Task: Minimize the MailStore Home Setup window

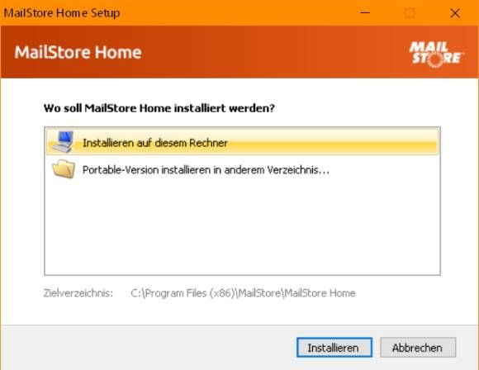Action: (x=365, y=13)
